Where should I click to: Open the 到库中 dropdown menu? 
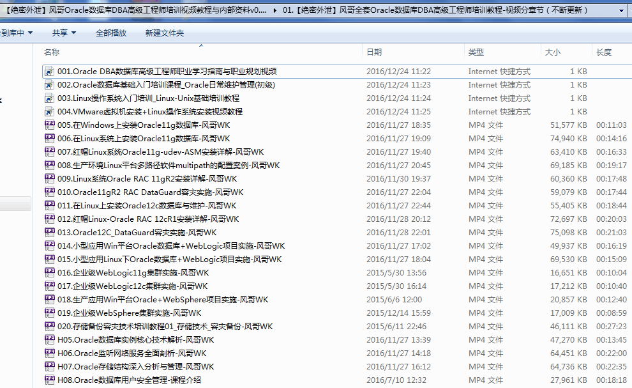click(x=16, y=33)
